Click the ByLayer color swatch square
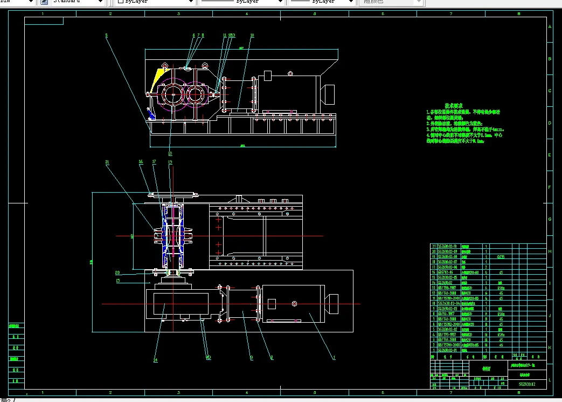 click(121, 1)
